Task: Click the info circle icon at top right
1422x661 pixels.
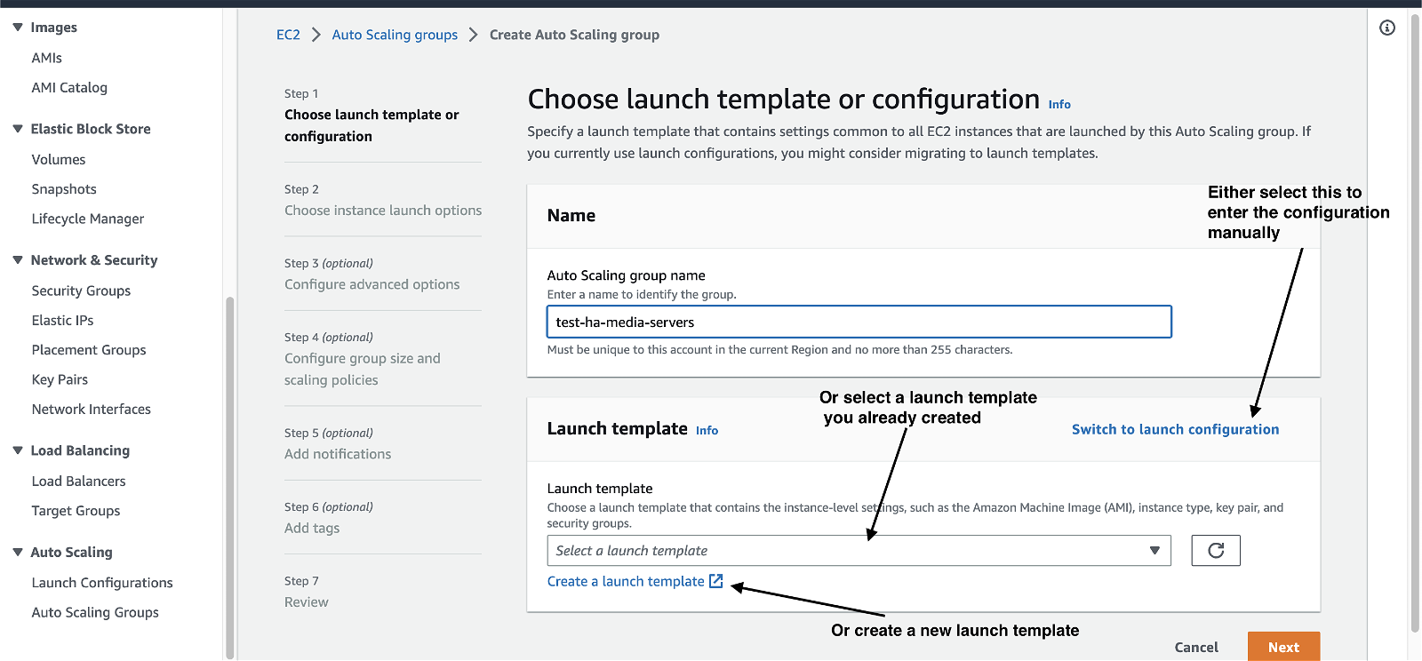Action: point(1386,28)
